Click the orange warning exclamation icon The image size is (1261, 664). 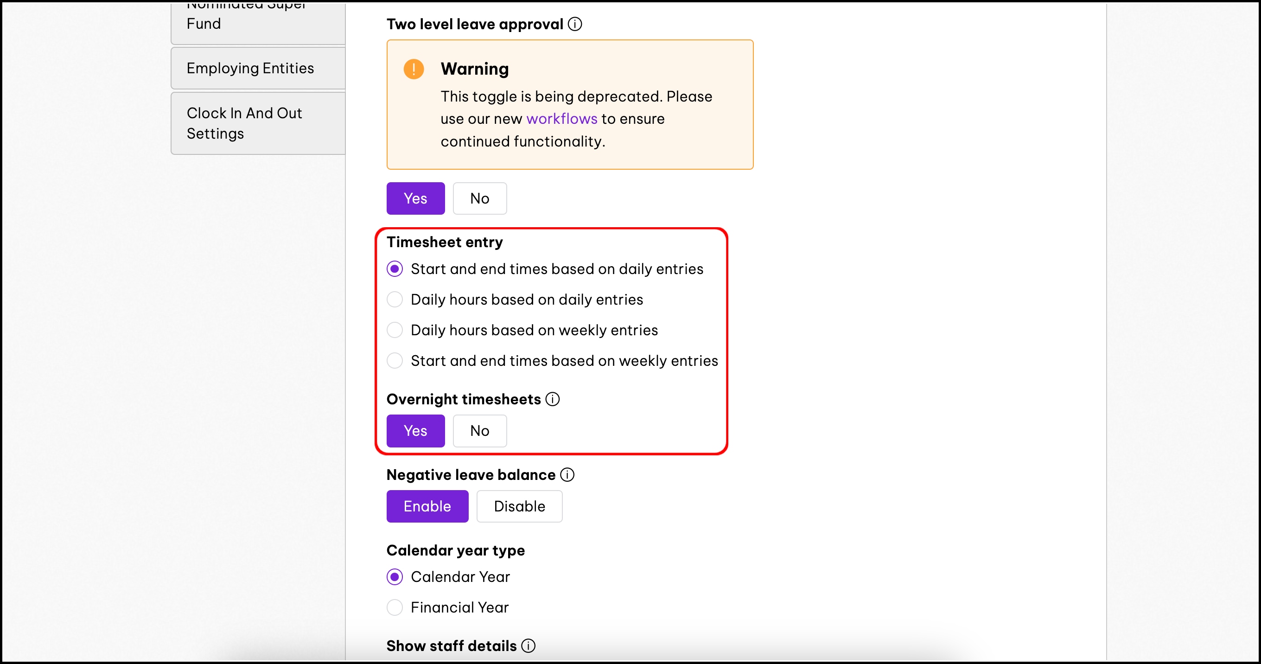click(414, 69)
